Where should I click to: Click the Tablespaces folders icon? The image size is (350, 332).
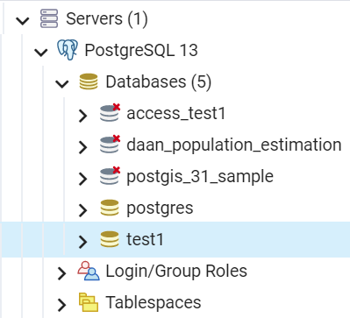[x=89, y=302]
